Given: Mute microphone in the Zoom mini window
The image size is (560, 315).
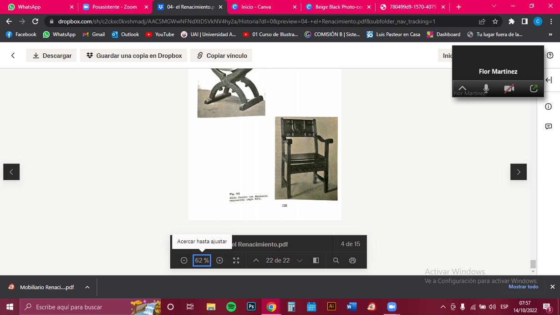Looking at the screenshot, I should pyautogui.click(x=486, y=88).
